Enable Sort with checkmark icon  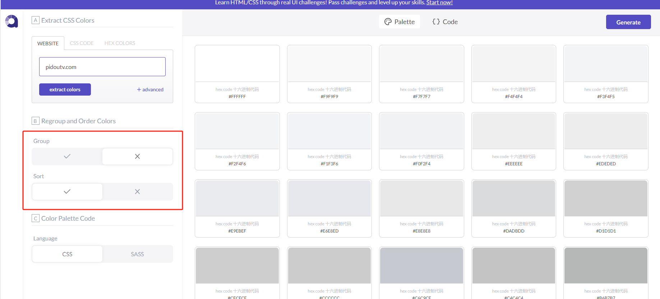(x=67, y=192)
